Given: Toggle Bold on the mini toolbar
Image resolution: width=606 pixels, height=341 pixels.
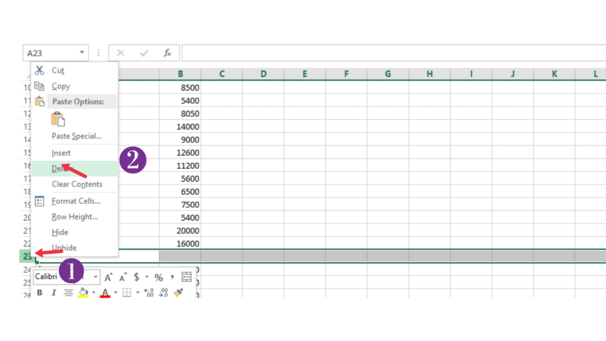Looking at the screenshot, I should [x=40, y=292].
